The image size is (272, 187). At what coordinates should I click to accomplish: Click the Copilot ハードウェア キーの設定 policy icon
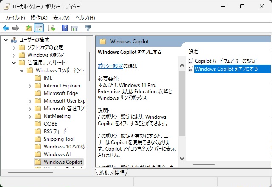tap(191, 61)
